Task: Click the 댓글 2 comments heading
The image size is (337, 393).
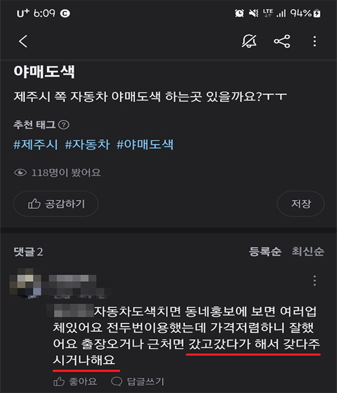Action: 28,252
